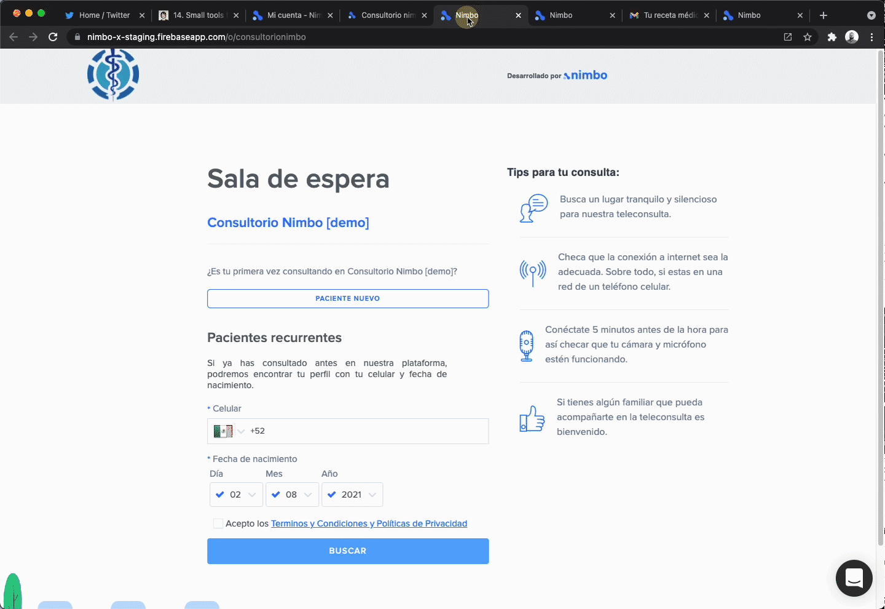Click the Tips para tu consulta heading

click(563, 172)
